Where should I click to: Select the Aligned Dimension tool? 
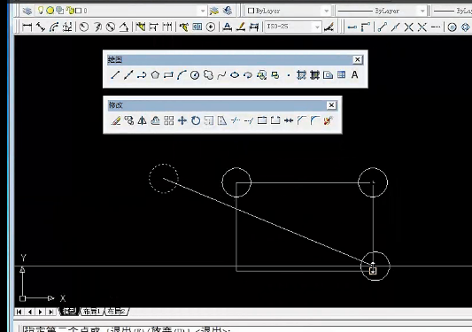[41, 27]
